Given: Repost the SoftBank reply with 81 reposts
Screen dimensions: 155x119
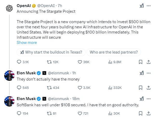Looking at the screenshot, I should click(x=52, y=114).
